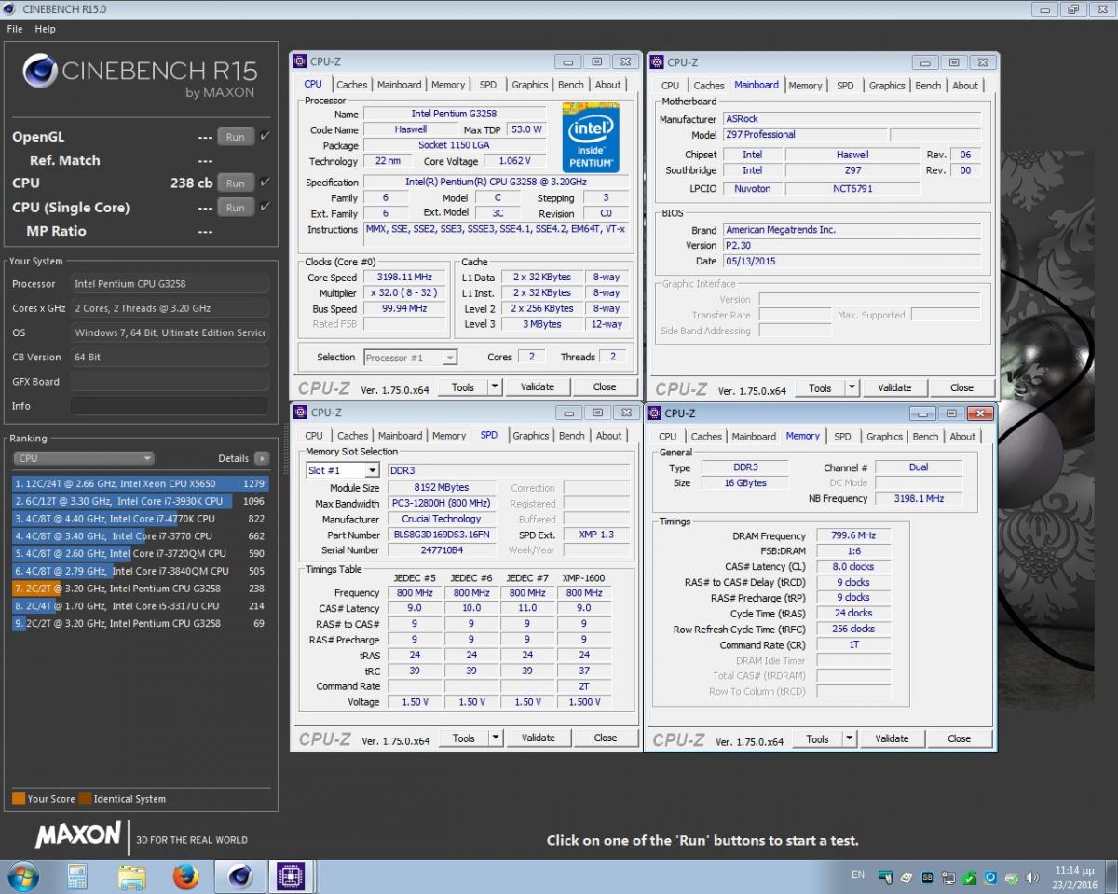The width and height of the screenshot is (1118, 894).
Task: Click Tools button in CPU-Z Memory window
Action: (817, 738)
